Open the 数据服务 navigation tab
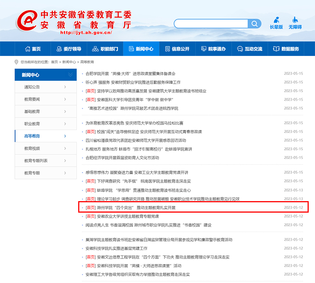This screenshot has height=283, width=315. (x=286, y=49)
